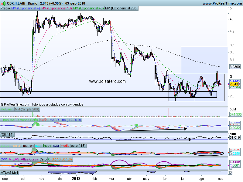
Task: Click the 3,2300 price level label
Action: [x=235, y=67]
